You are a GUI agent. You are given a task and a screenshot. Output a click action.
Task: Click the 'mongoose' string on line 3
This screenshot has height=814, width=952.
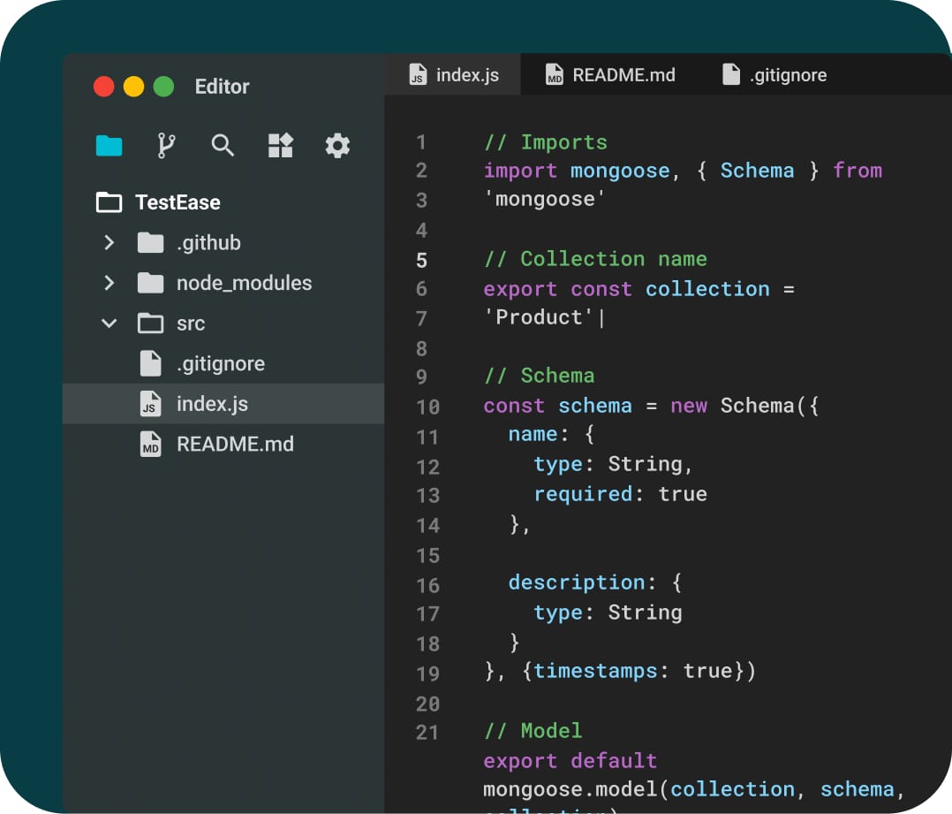[545, 199]
